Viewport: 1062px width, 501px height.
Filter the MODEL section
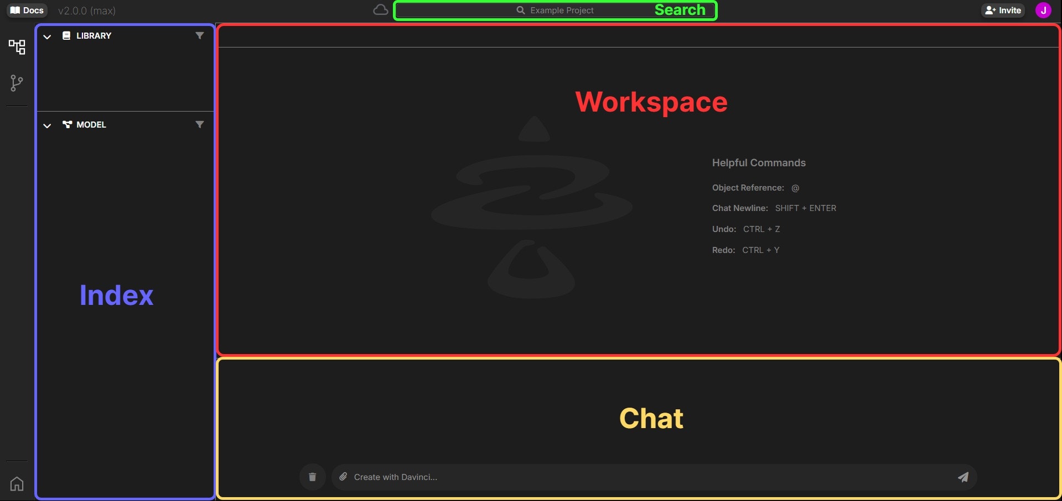pyautogui.click(x=200, y=125)
